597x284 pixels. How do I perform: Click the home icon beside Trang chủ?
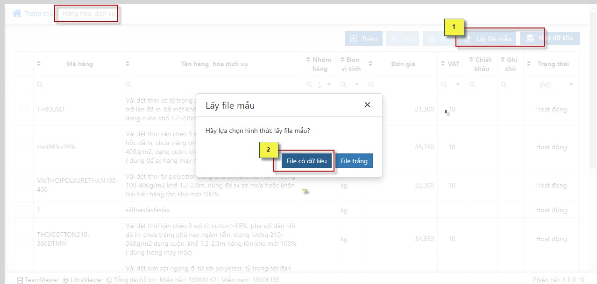[x=17, y=13]
